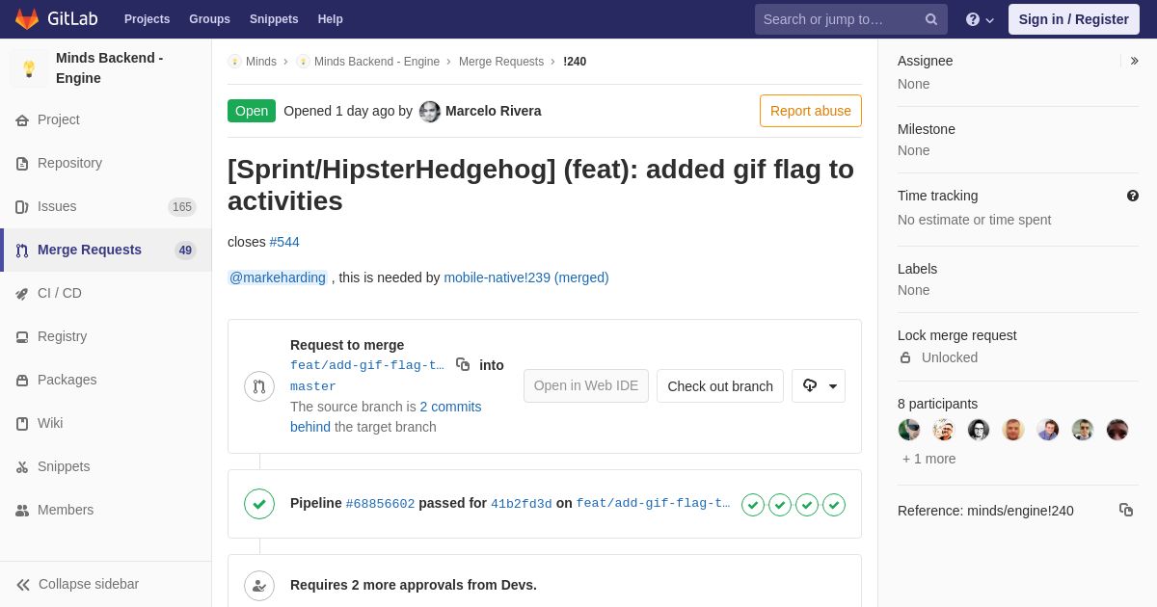Click the Report abuse button

point(811,111)
